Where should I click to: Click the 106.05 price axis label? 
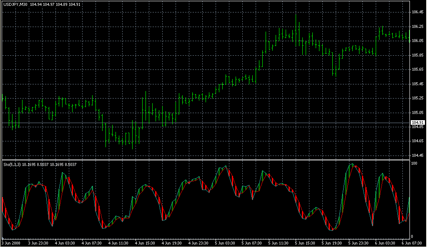(417, 41)
